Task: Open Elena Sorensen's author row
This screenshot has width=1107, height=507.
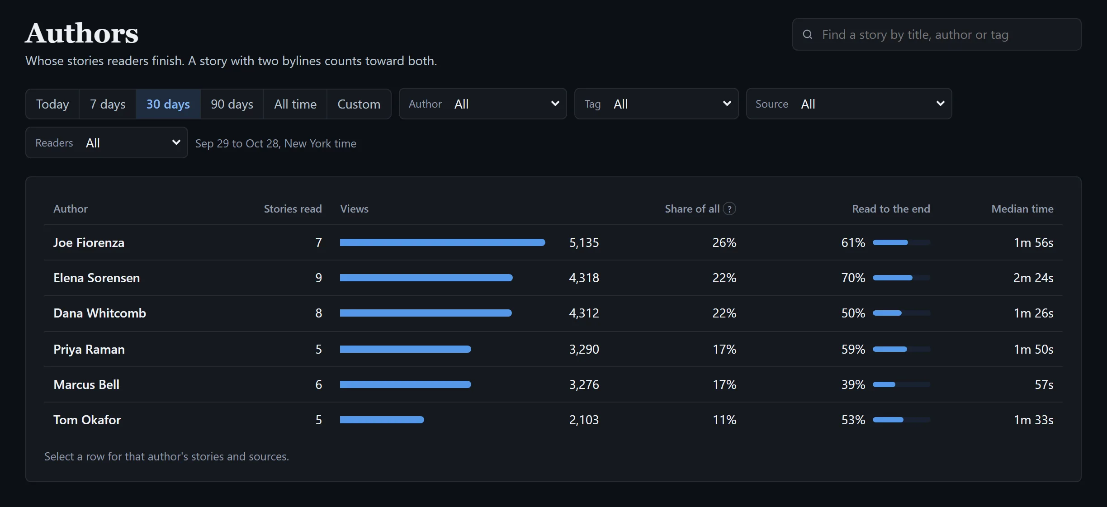Action: (553, 278)
